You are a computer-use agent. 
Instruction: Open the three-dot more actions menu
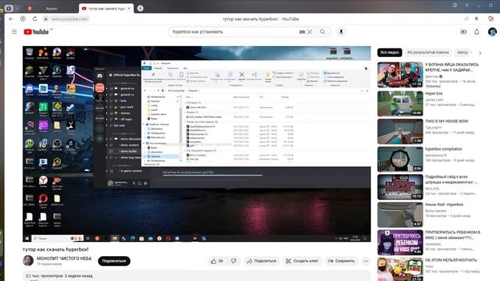pos(366,261)
